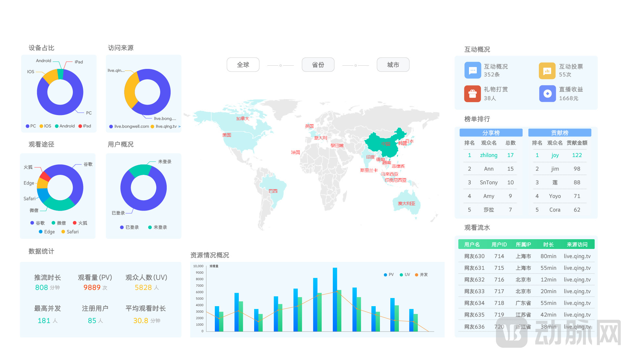The width and height of the screenshot is (624, 351).
Task: Select the 省份 map level button
Action: coord(318,65)
